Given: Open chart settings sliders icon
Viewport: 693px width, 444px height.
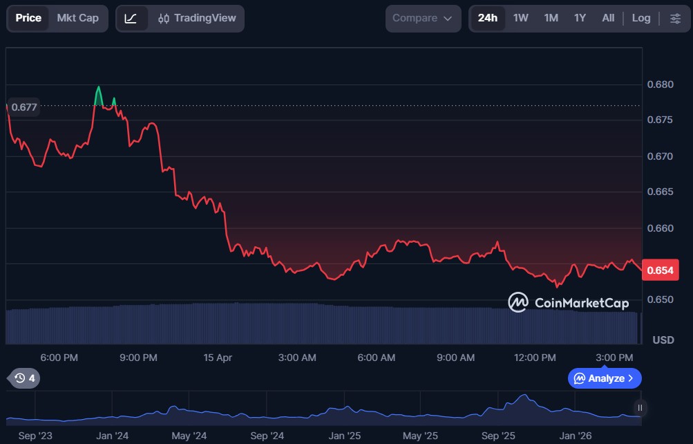Looking at the screenshot, I should [x=675, y=18].
